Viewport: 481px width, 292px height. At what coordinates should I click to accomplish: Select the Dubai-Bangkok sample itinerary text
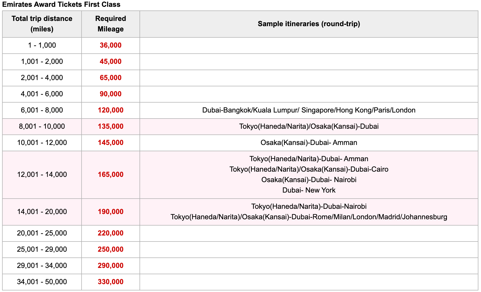[308, 110]
